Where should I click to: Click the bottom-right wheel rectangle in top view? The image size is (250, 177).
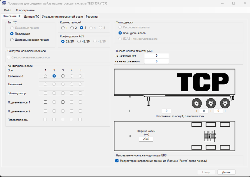225,147
